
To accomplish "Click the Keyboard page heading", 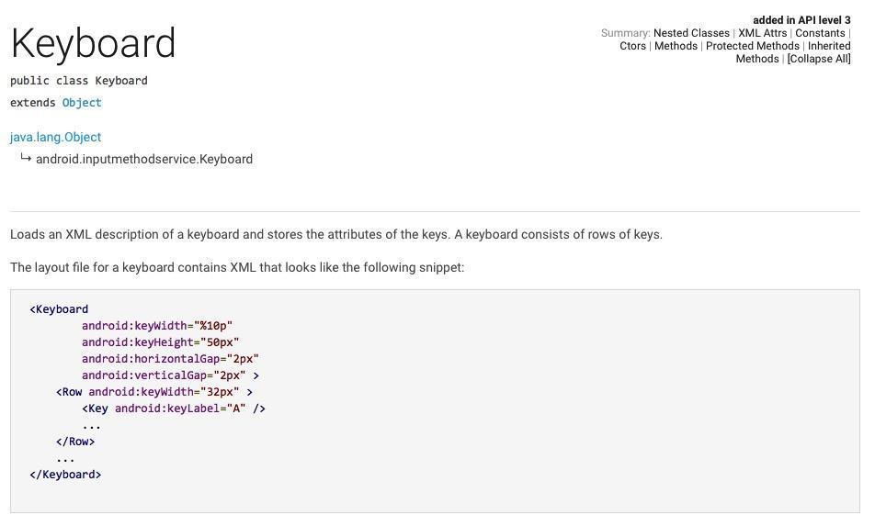I will [93, 43].
